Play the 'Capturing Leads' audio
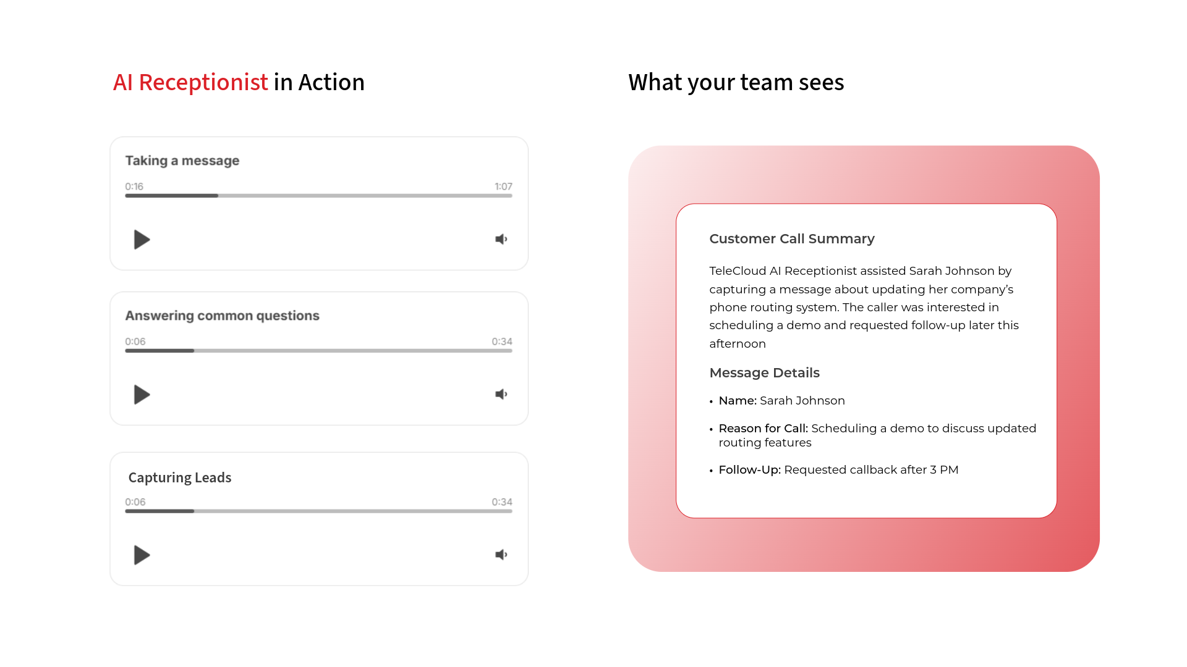1187x667 pixels. point(142,555)
